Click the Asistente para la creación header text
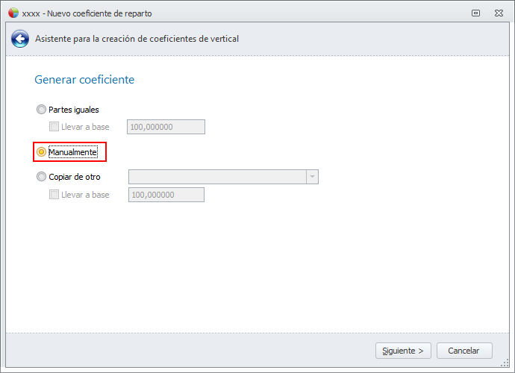515x373 pixels. (x=137, y=39)
